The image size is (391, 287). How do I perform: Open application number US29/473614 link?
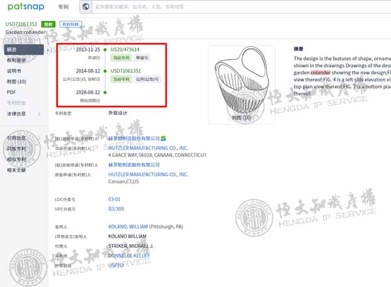[x=125, y=50]
